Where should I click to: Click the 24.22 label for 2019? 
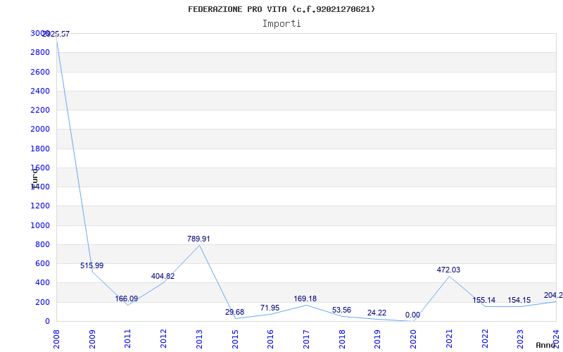click(x=377, y=313)
